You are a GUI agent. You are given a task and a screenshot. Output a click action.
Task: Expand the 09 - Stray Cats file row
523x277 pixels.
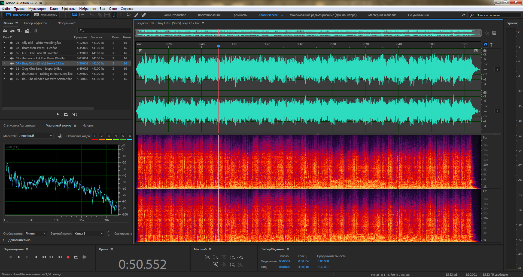coord(4,63)
